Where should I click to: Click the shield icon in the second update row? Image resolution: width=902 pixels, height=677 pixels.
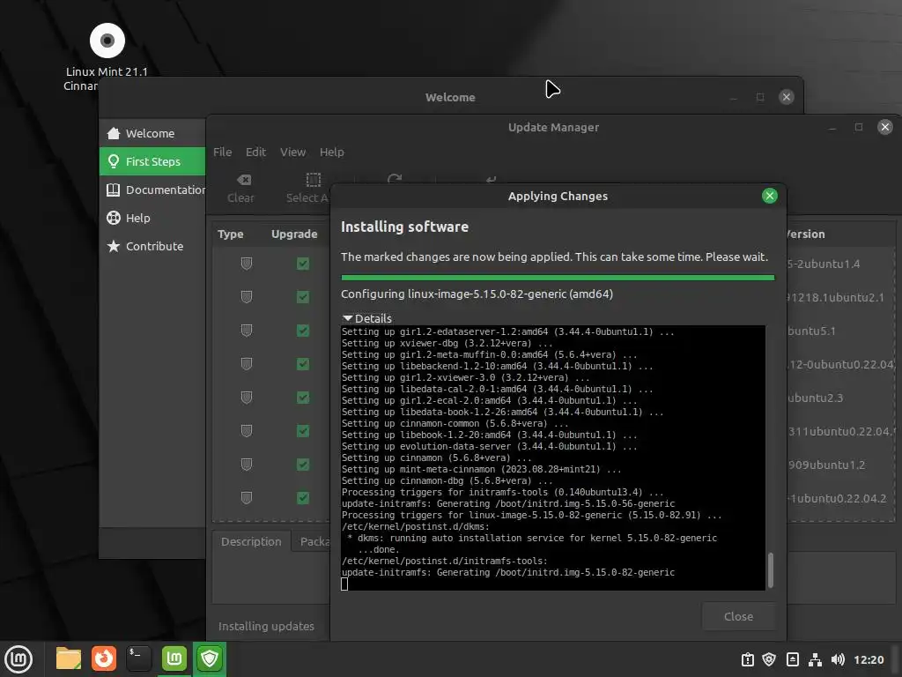[247, 297]
